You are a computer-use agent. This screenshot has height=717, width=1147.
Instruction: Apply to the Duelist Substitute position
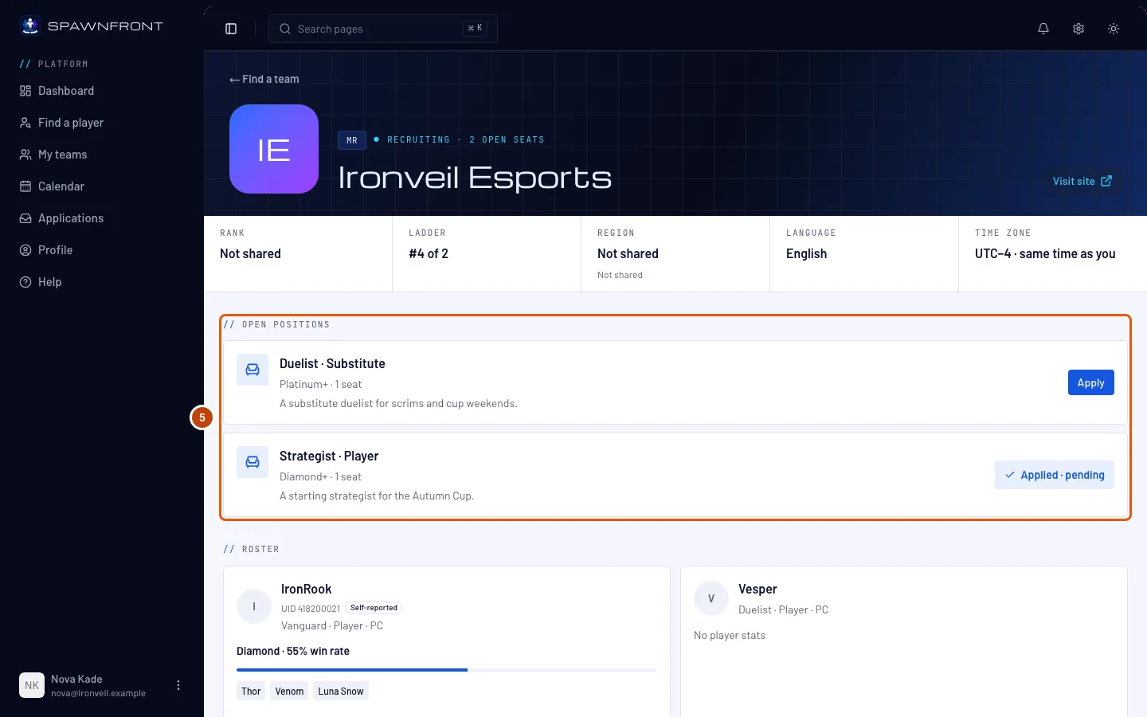(x=1090, y=382)
